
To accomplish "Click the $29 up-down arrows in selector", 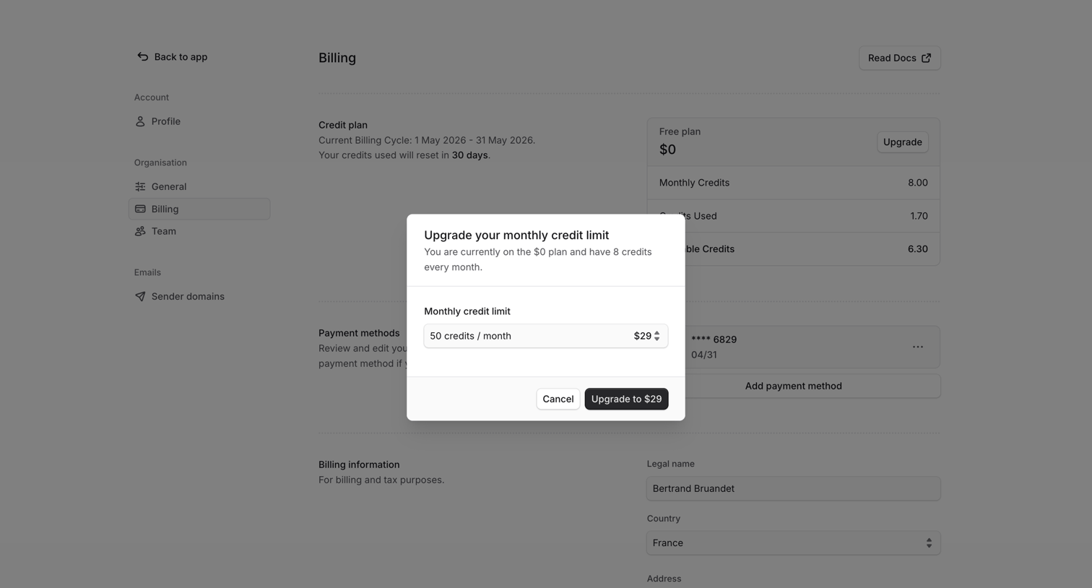I will (x=656, y=336).
